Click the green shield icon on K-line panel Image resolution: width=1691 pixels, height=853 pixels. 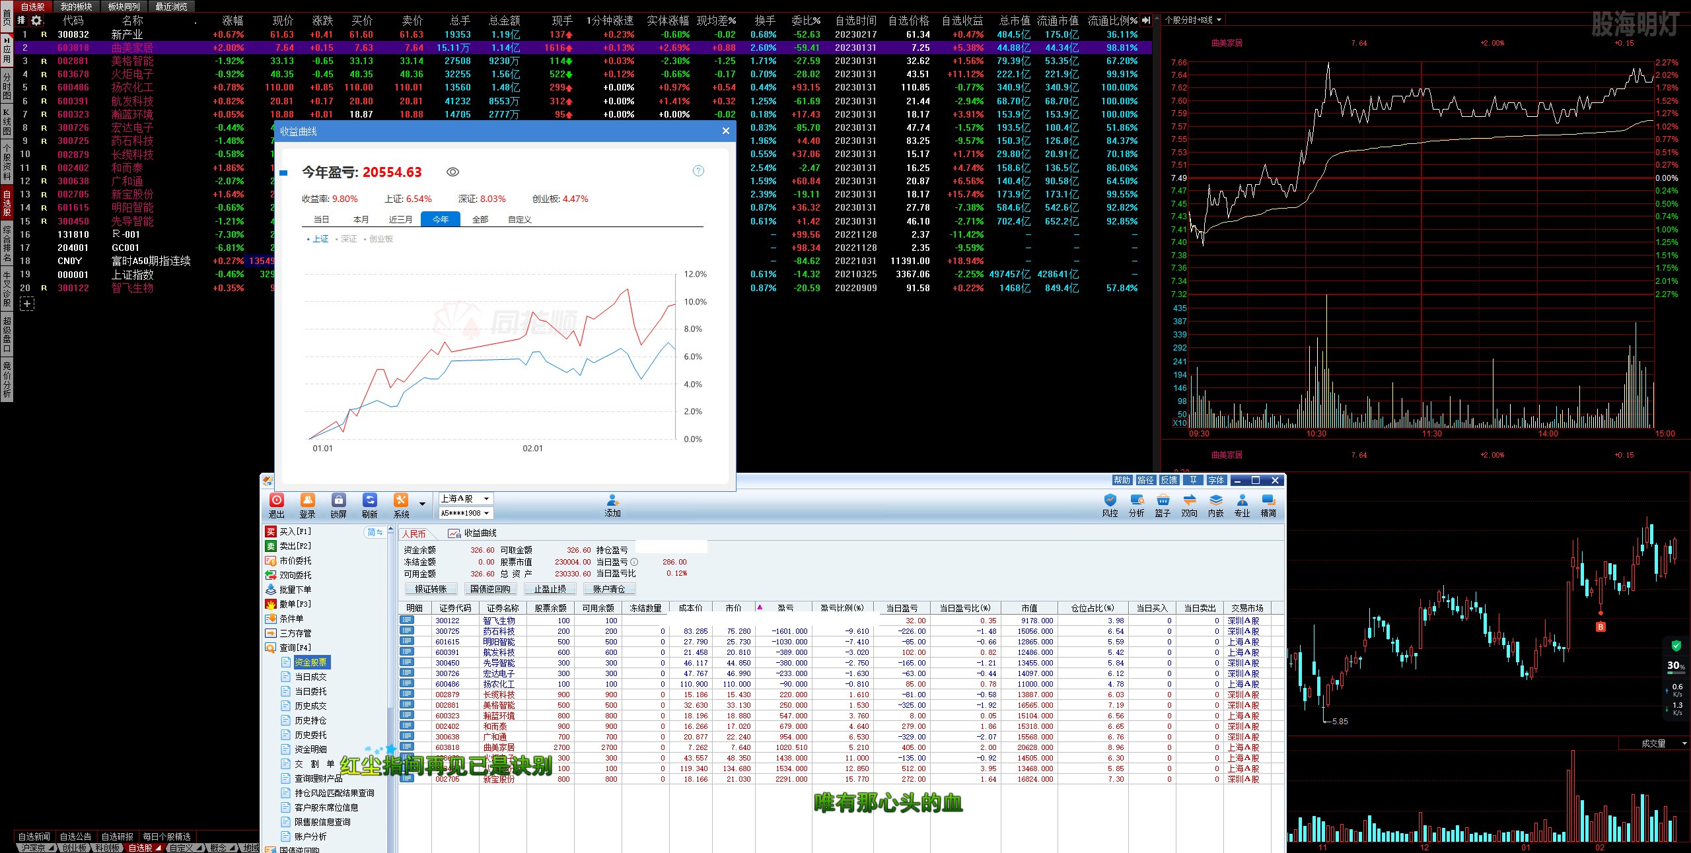(x=1676, y=646)
